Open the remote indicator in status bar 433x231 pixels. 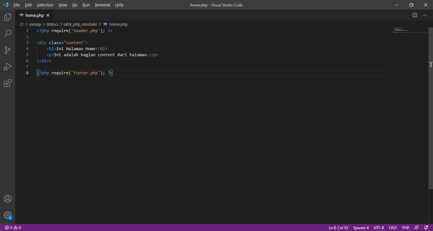416,228
